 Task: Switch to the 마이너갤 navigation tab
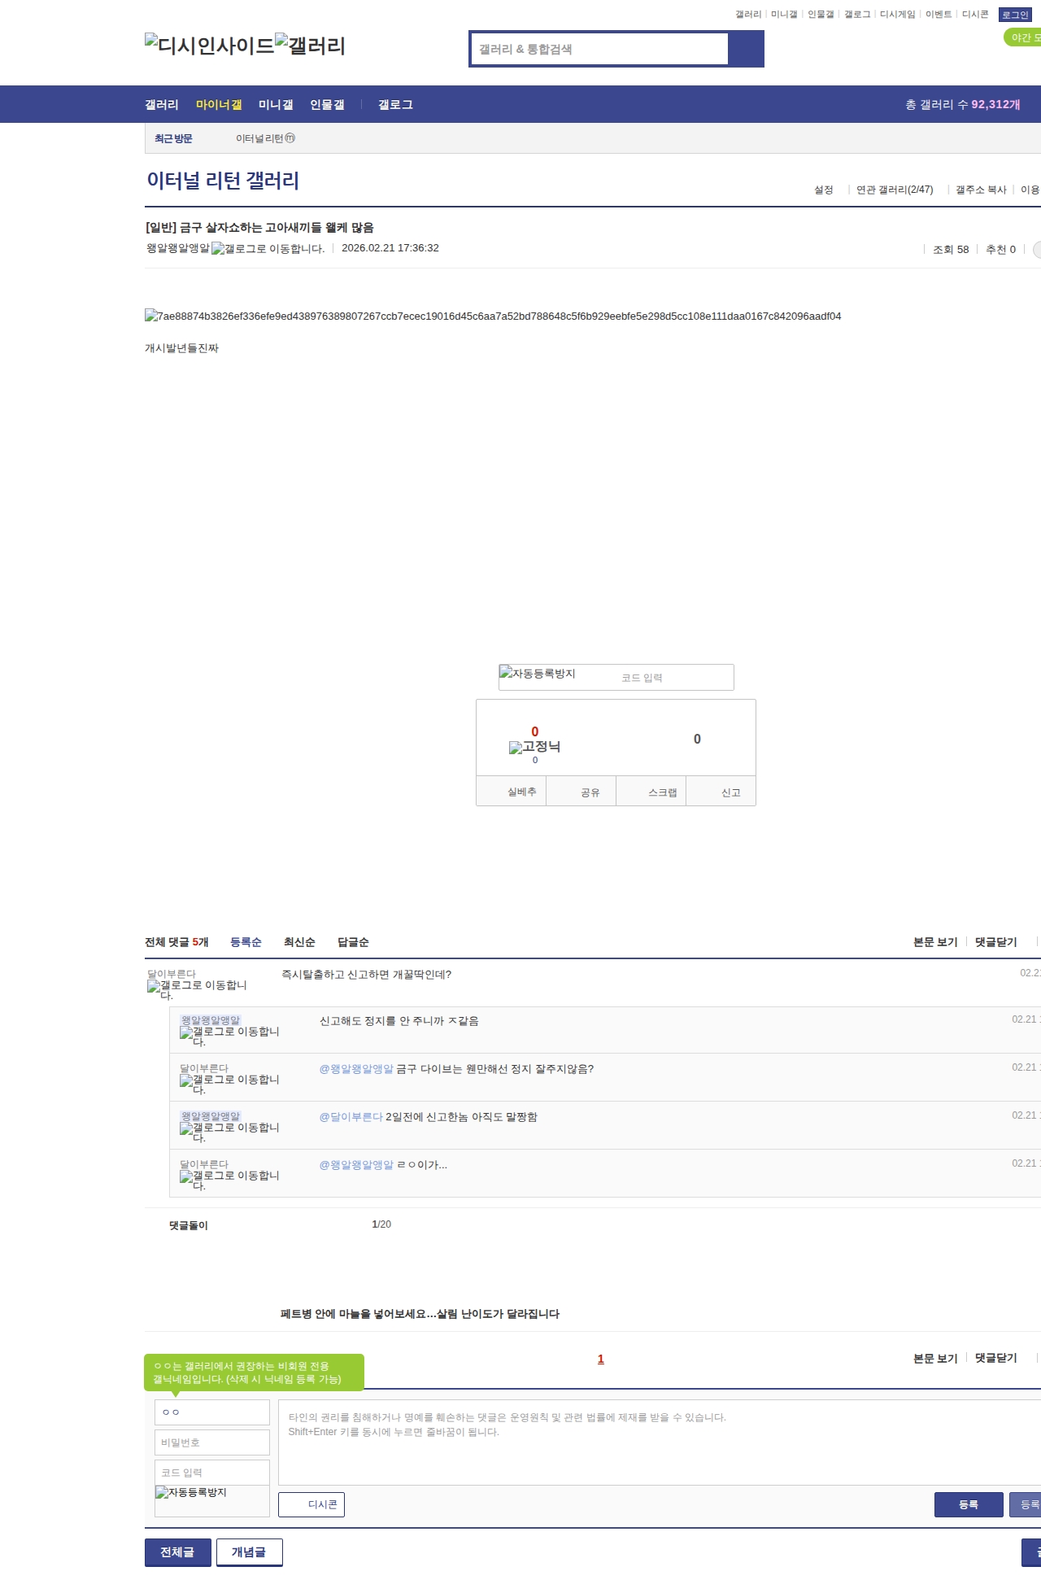point(219,105)
